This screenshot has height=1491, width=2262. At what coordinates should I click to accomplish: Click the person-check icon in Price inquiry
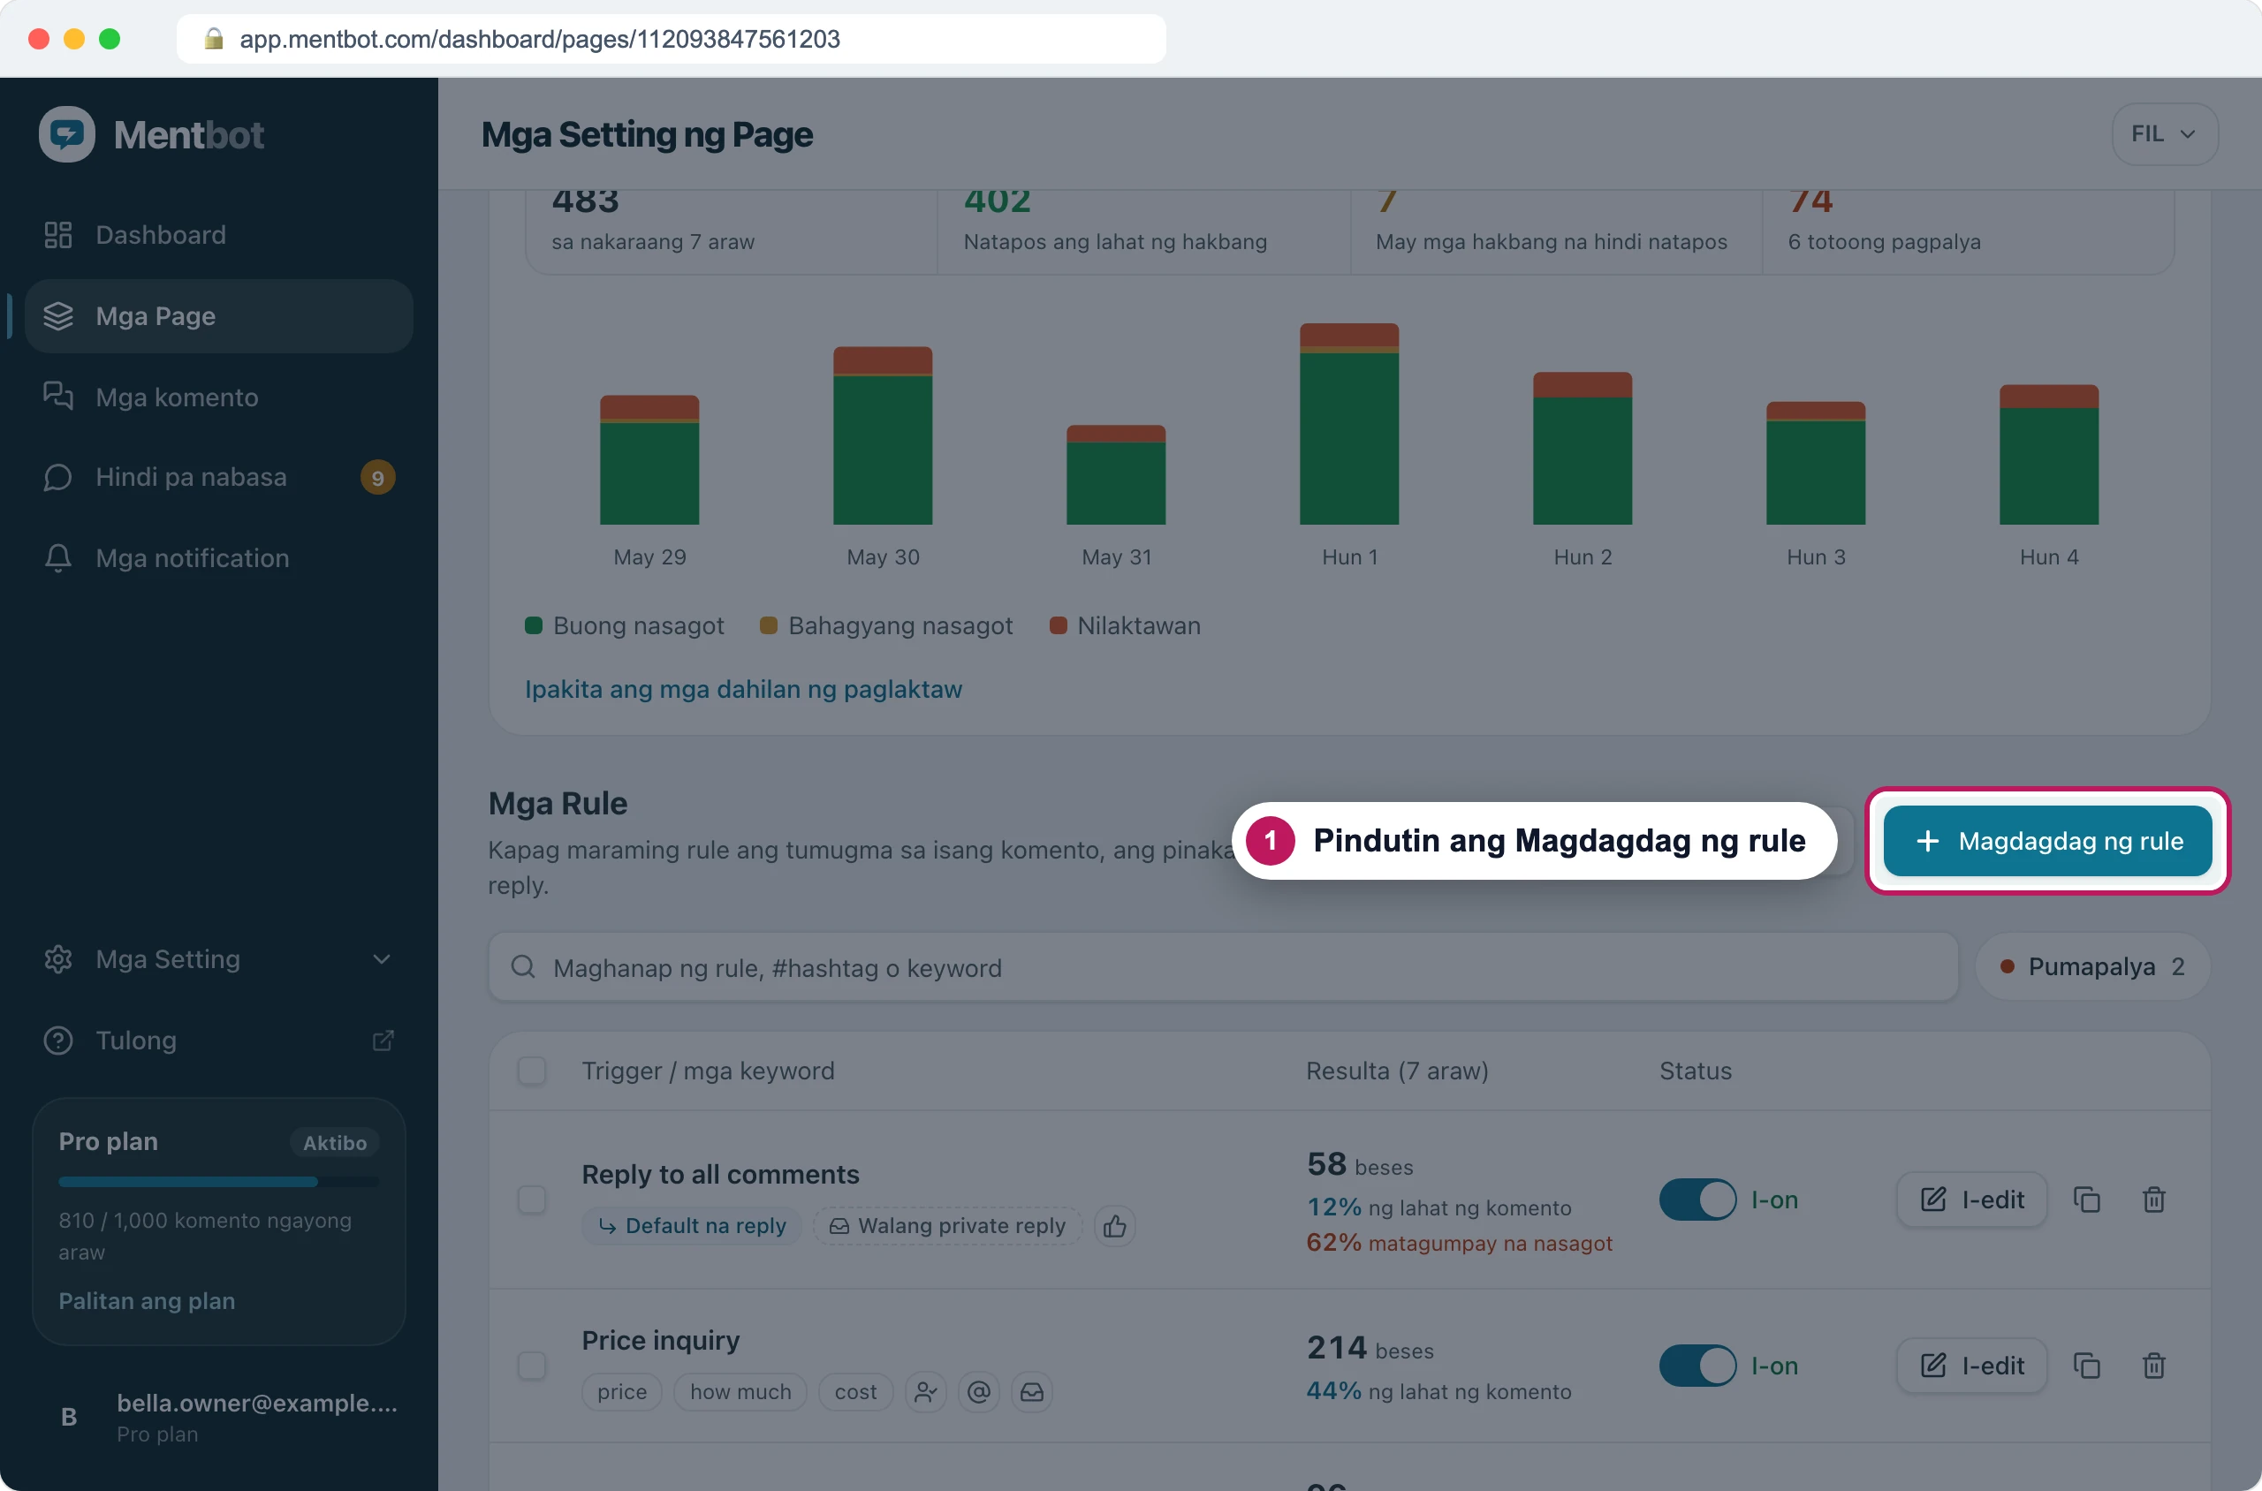click(x=925, y=1392)
